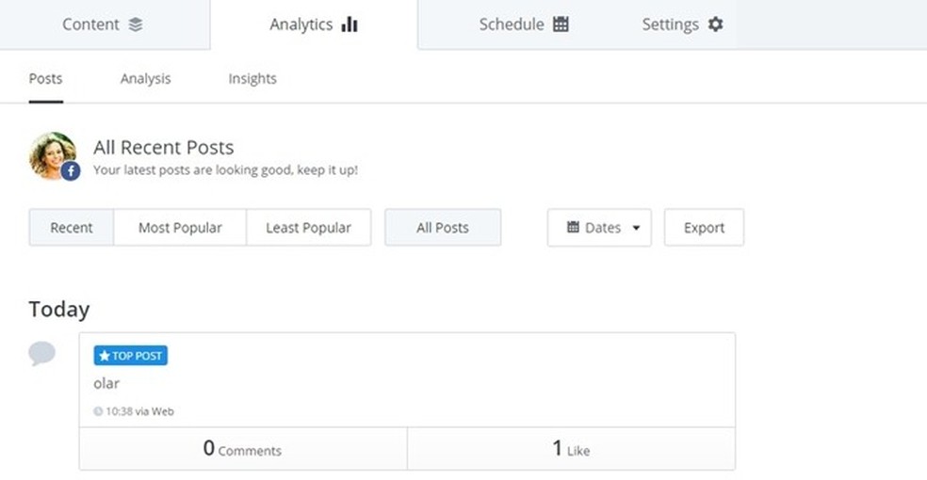Switch to the Insights sub-tab
This screenshot has width=927, height=480.
(252, 79)
